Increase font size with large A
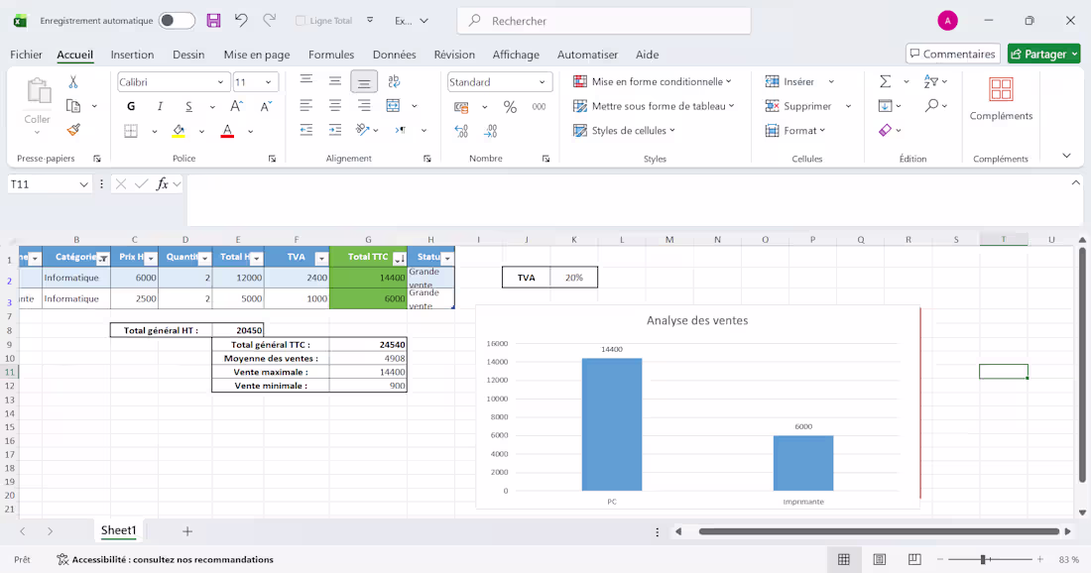This screenshot has height=573, width=1091. click(237, 106)
